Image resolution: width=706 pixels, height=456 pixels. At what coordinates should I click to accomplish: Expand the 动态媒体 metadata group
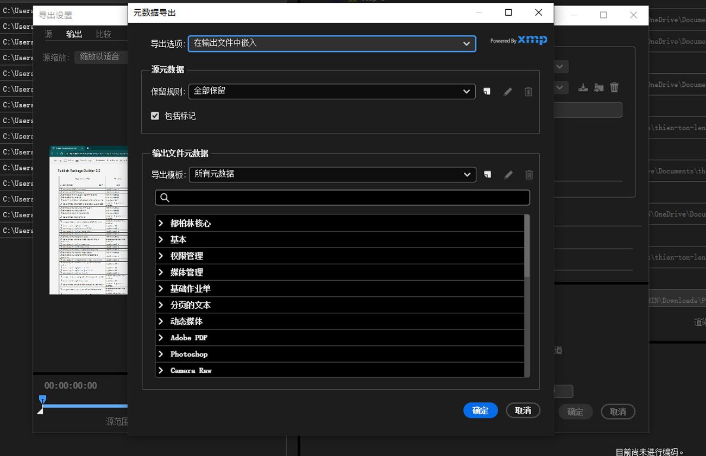pos(161,321)
